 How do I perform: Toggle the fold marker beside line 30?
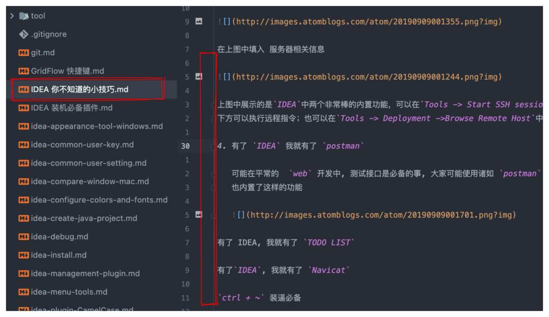coord(212,146)
